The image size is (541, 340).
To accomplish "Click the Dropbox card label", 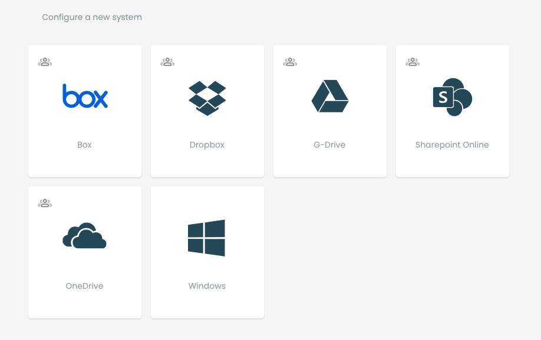I will (207, 145).
